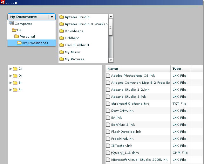
Task: Click file icon beside Adobe Photoshop CS.lnk
Action: coord(108,75)
